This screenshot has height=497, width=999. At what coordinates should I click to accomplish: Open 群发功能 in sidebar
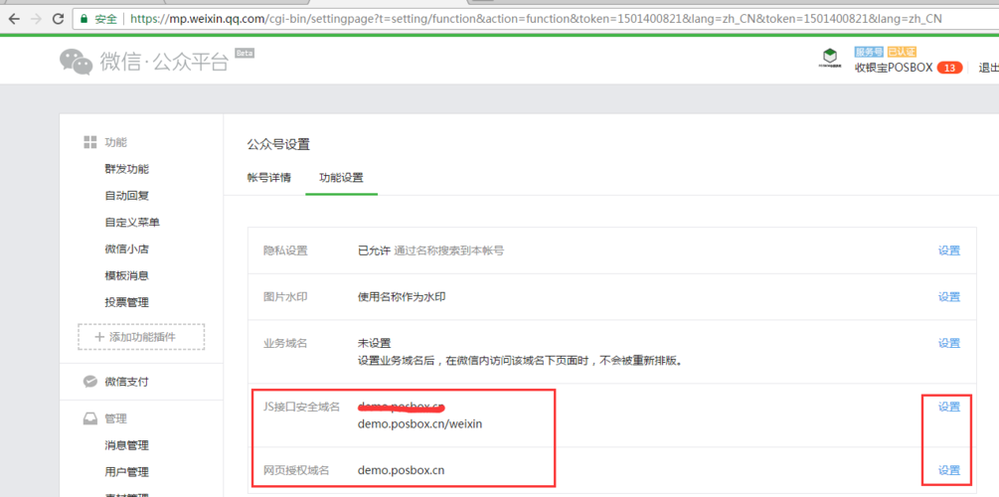coord(127,170)
